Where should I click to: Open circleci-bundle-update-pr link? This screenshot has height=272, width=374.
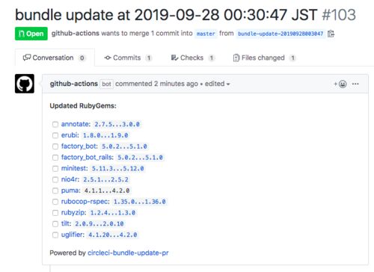pyautogui.click(x=128, y=253)
